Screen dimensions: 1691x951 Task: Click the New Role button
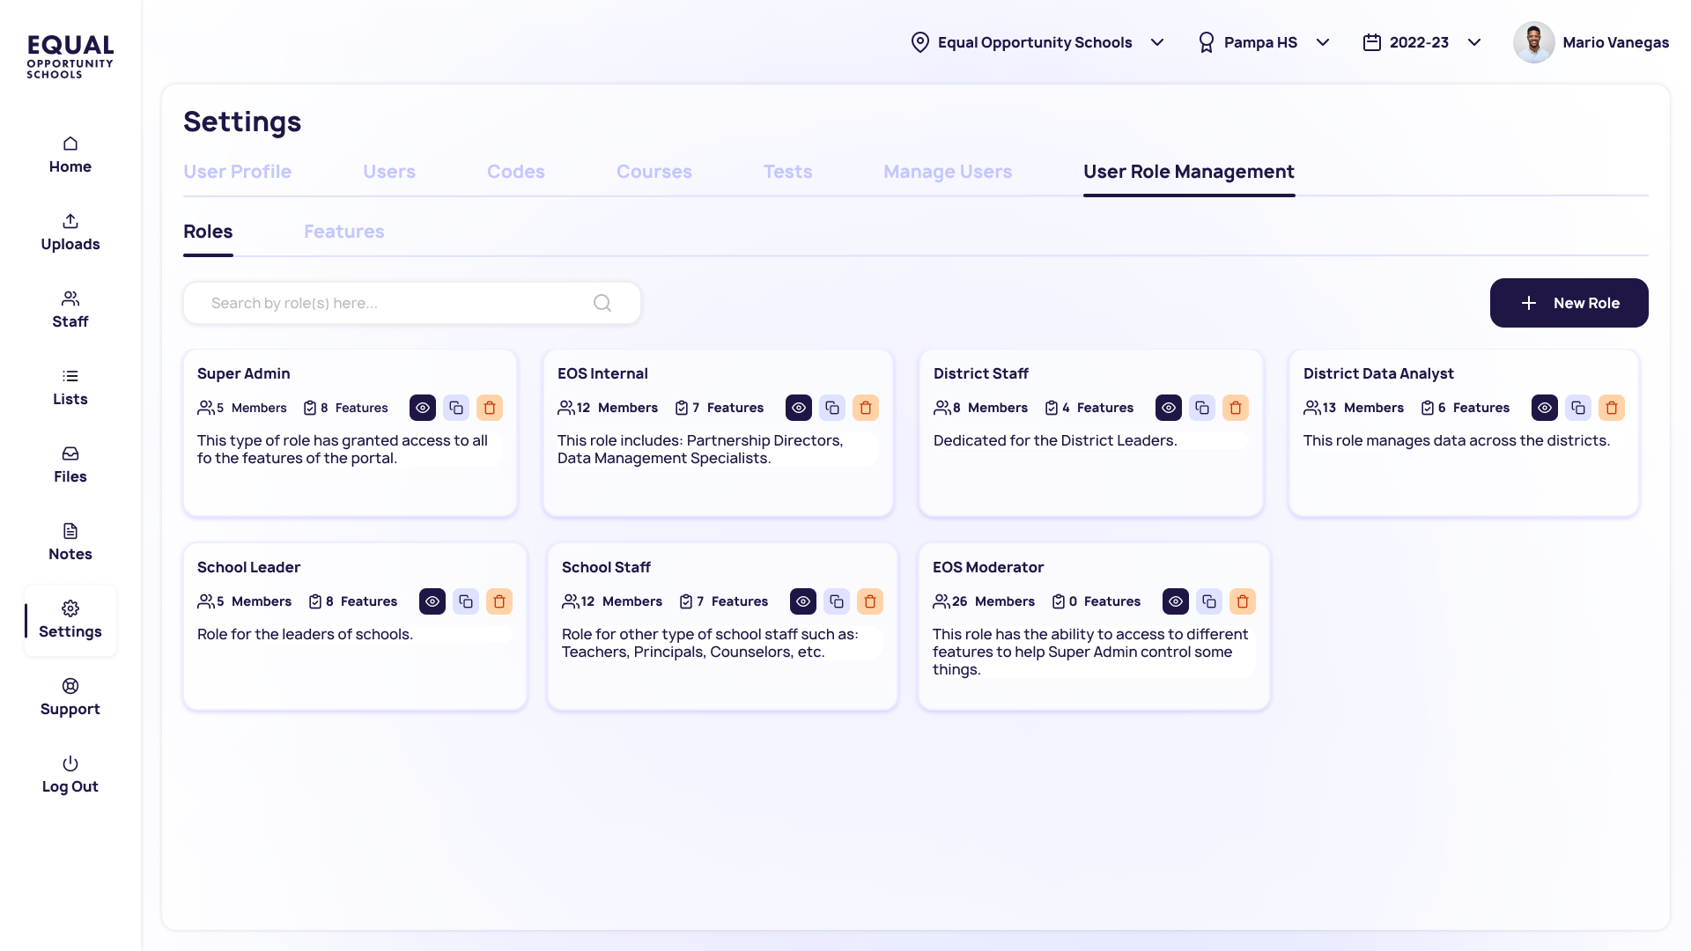1569,303
